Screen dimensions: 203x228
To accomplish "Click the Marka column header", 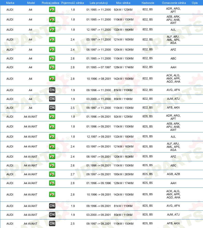I will click(x=10, y=3).
